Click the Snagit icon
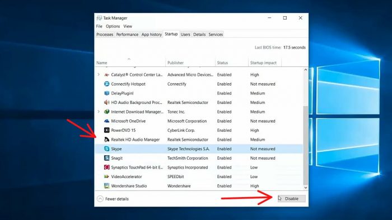Screen dimensions: 392x220 [107, 158]
